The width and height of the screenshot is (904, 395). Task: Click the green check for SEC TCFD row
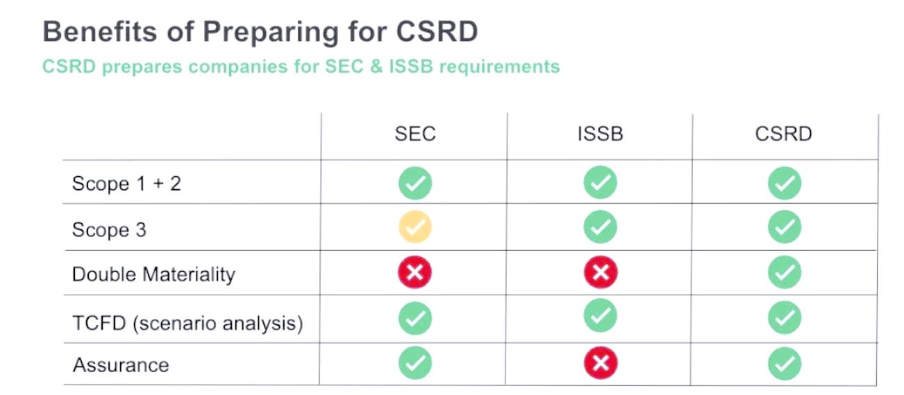tap(415, 319)
